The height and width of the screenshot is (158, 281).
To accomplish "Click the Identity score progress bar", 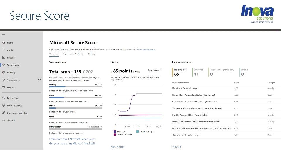I will [x=76, y=87].
